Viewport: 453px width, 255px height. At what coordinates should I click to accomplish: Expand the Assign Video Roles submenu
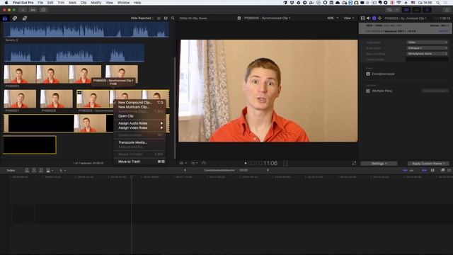point(141,127)
